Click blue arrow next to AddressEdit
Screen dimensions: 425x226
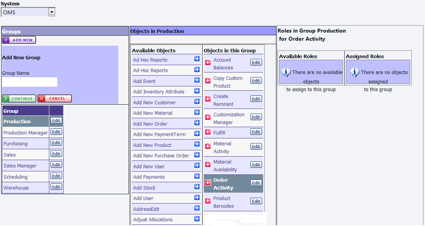(x=197, y=209)
